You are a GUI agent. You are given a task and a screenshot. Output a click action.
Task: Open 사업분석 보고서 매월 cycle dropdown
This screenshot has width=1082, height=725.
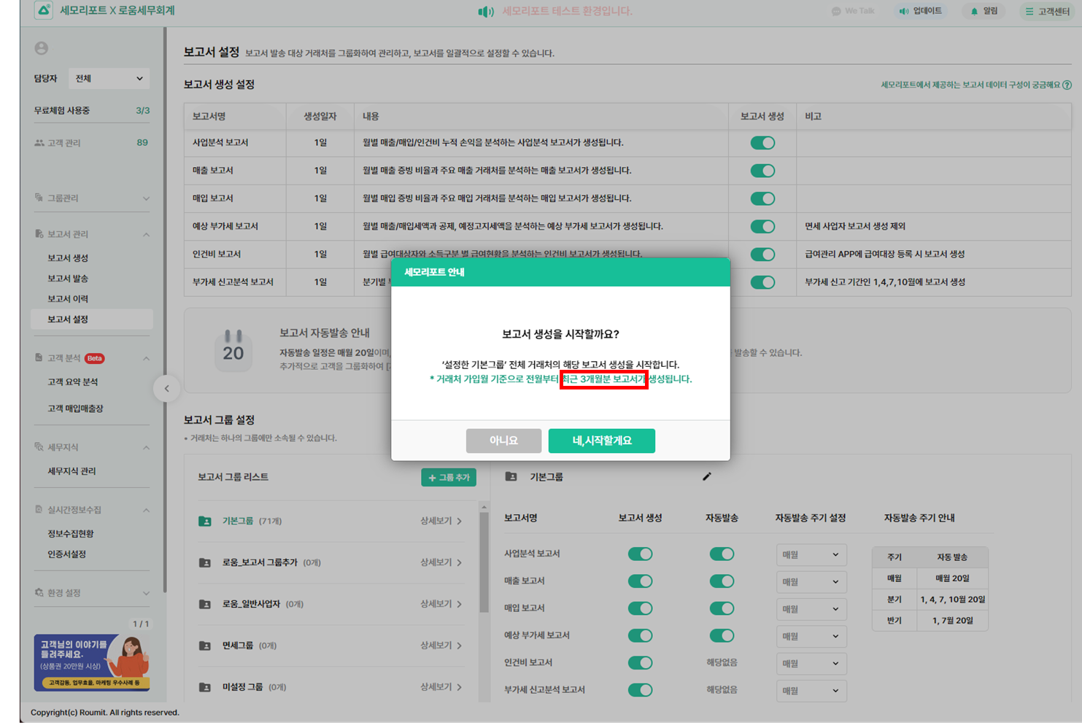tap(811, 554)
